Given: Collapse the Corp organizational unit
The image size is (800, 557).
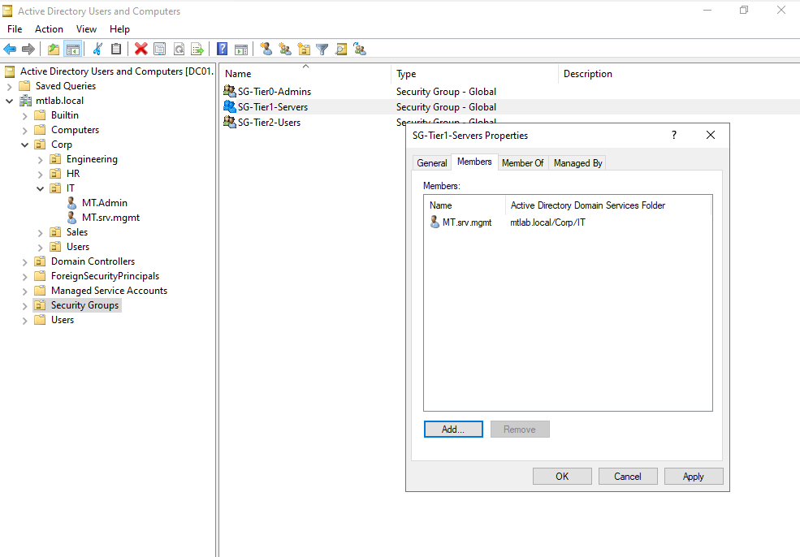Looking at the screenshot, I should pos(24,145).
